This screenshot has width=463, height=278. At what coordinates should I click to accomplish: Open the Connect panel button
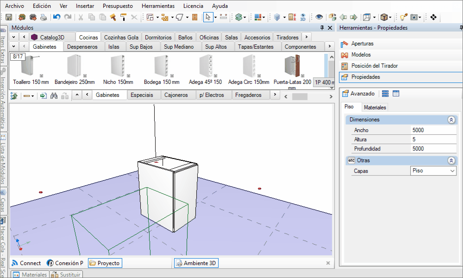pyautogui.click(x=26, y=263)
